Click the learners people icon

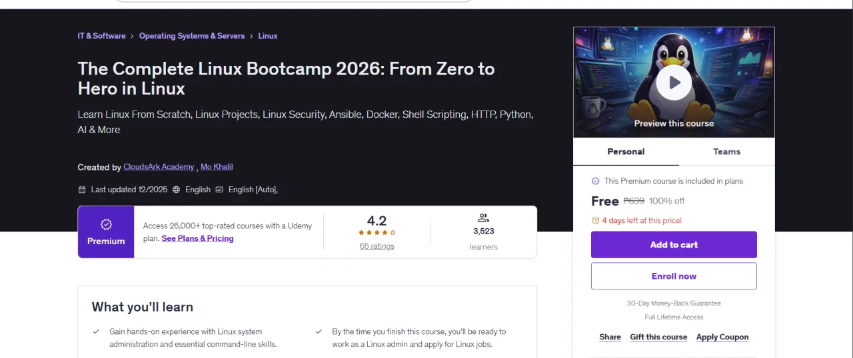[484, 218]
